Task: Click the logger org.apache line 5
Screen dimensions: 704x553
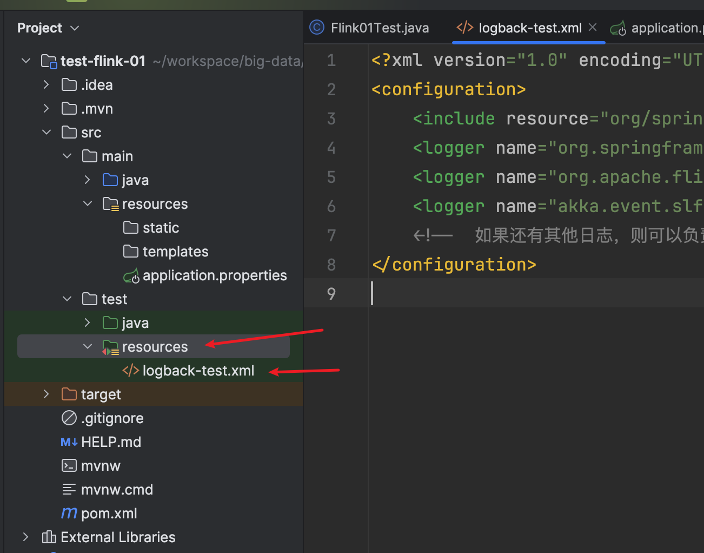Action: [558, 177]
